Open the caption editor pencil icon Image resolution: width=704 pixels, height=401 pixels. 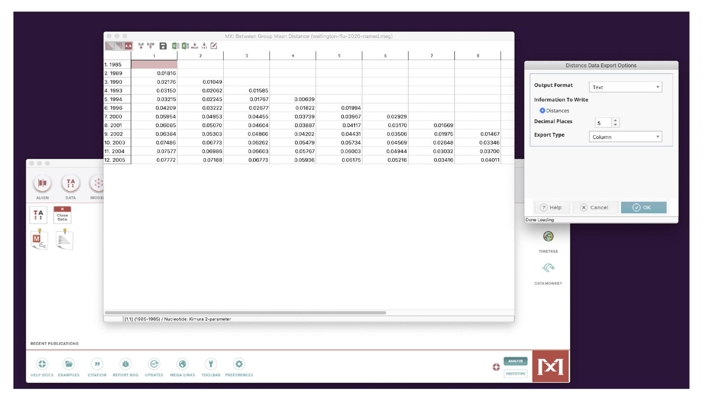[x=214, y=46]
